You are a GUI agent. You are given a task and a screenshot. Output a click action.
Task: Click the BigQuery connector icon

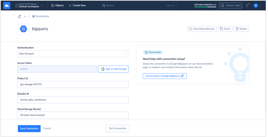click(x=23, y=29)
